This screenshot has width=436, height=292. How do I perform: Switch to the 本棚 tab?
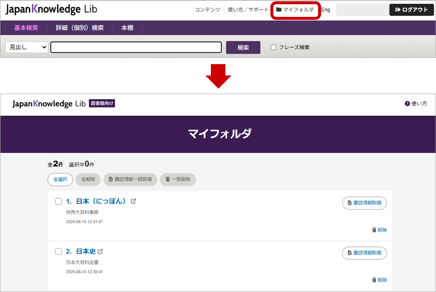point(127,28)
